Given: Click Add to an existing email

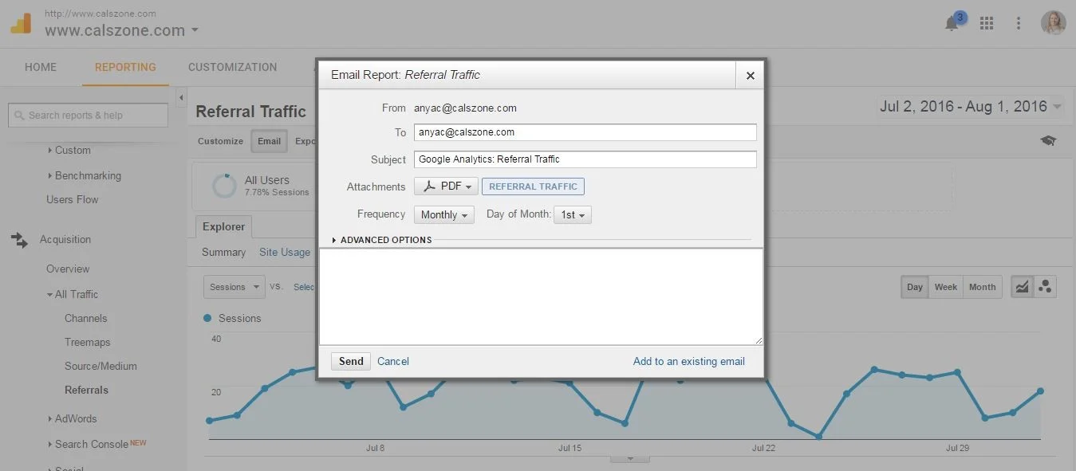Looking at the screenshot, I should pos(689,361).
